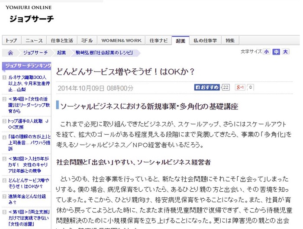Screen dimensions: 303x229
Task: Click the Google +1 button
Action: click(240, 87)
